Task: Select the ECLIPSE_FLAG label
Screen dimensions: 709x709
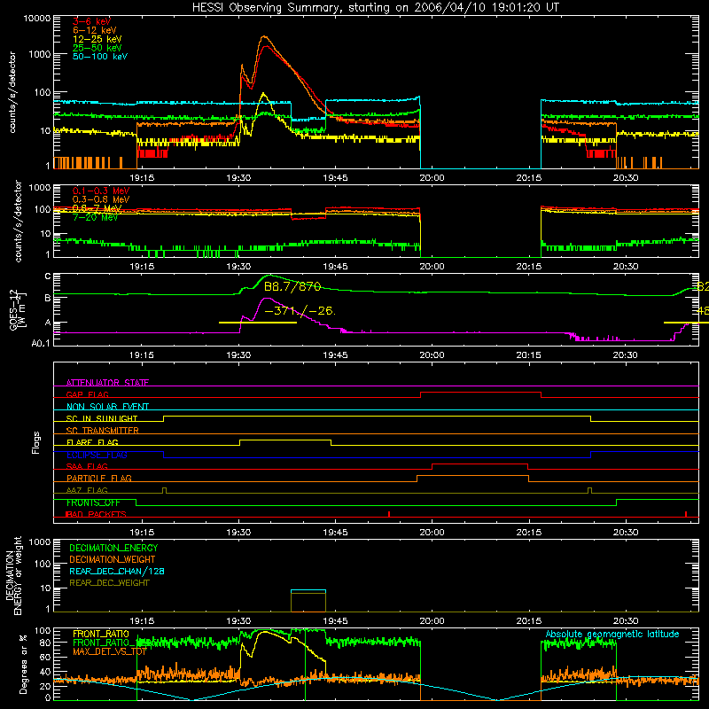Action: (x=97, y=455)
